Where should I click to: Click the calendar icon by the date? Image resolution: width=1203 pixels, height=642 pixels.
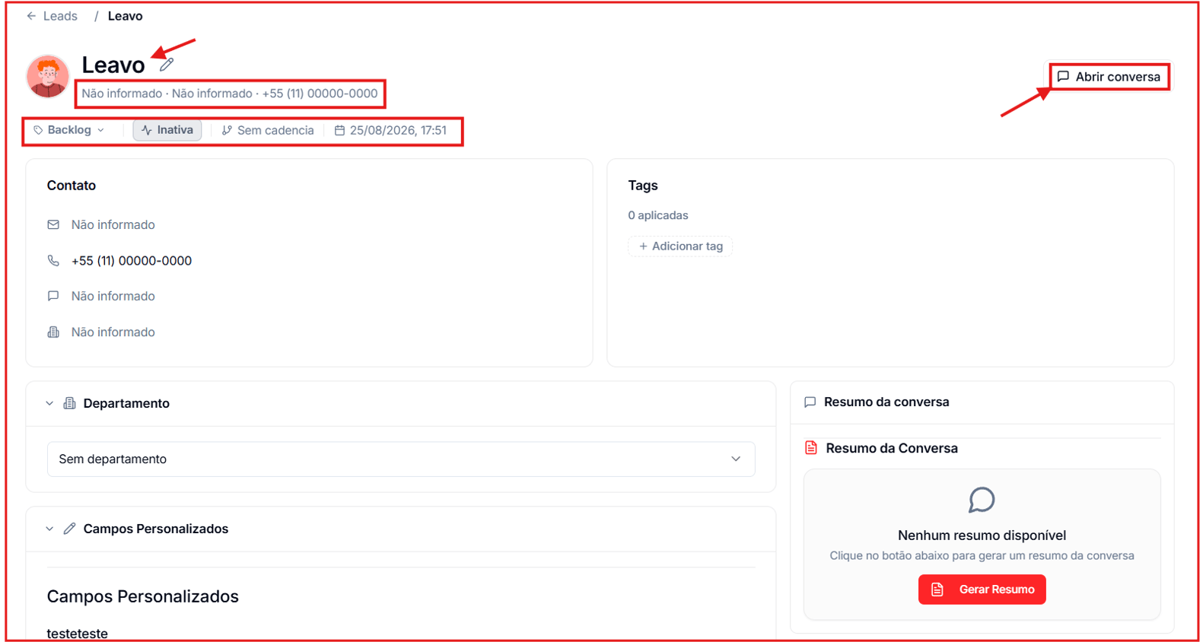pos(339,130)
